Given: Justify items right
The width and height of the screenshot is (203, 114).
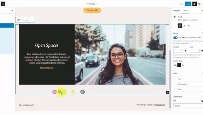Looking at the screenshot, I should 183,65.
